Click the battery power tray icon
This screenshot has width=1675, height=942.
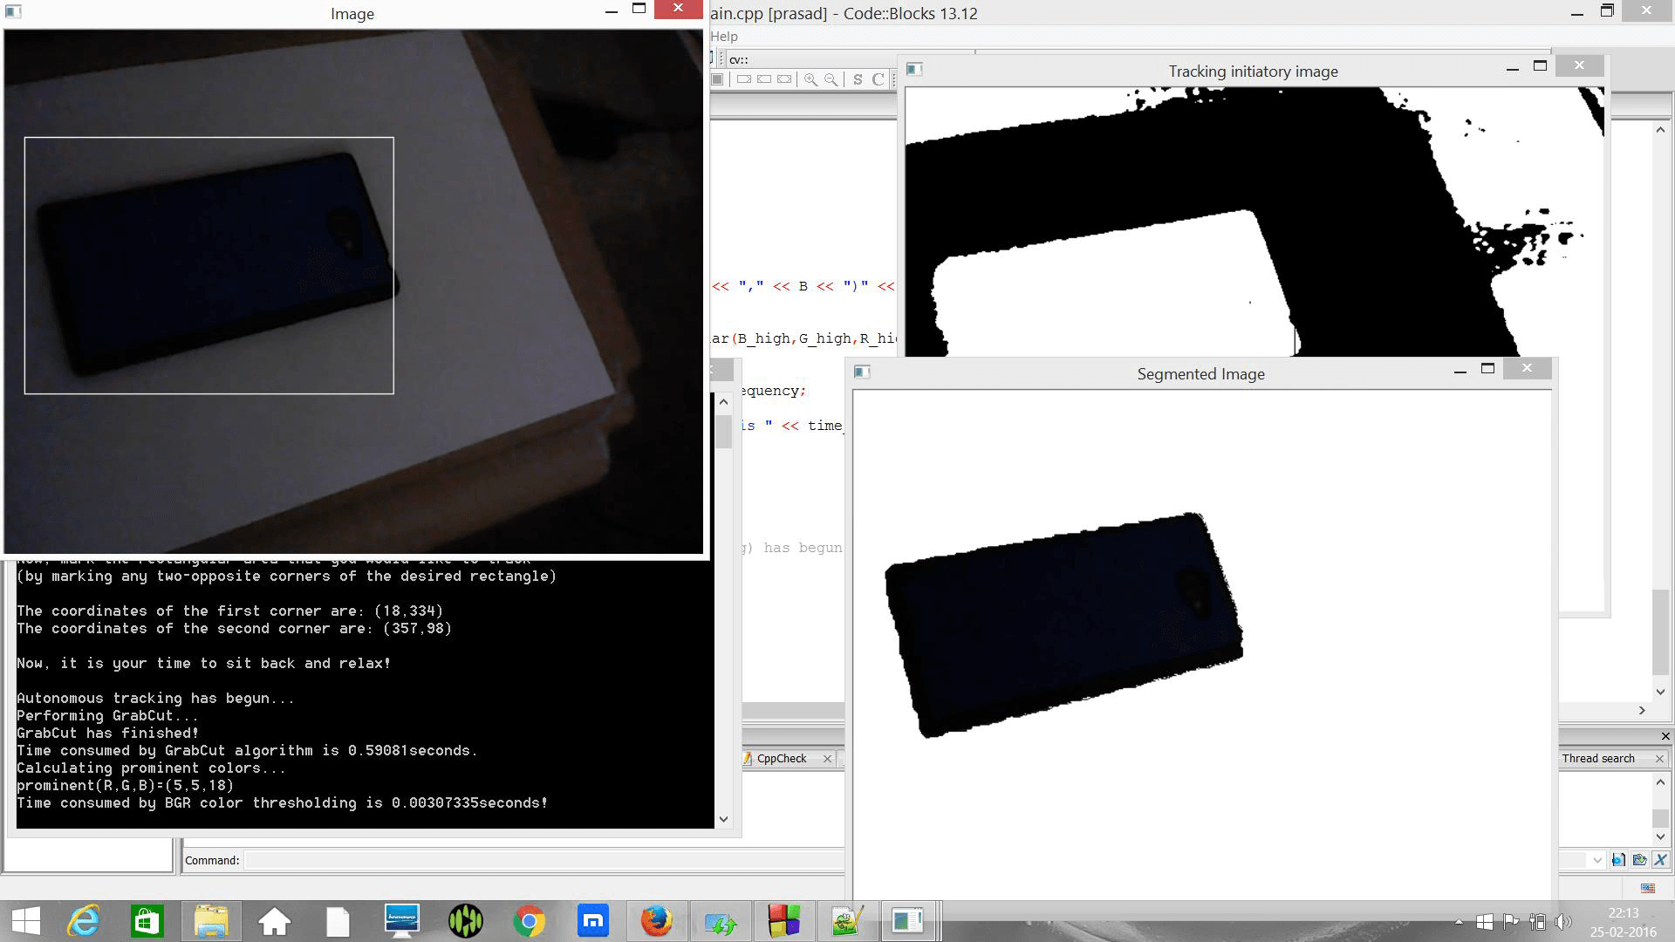tap(1537, 922)
